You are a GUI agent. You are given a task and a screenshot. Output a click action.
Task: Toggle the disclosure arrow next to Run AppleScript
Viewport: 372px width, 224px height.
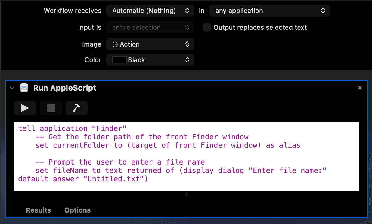(12, 88)
